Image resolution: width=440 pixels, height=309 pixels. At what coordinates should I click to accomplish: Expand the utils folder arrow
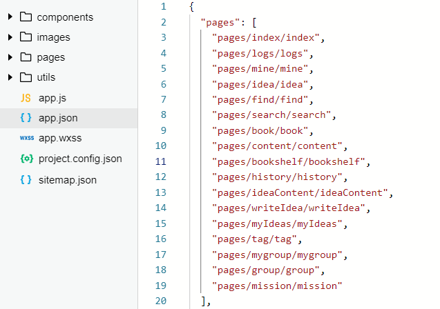10,77
